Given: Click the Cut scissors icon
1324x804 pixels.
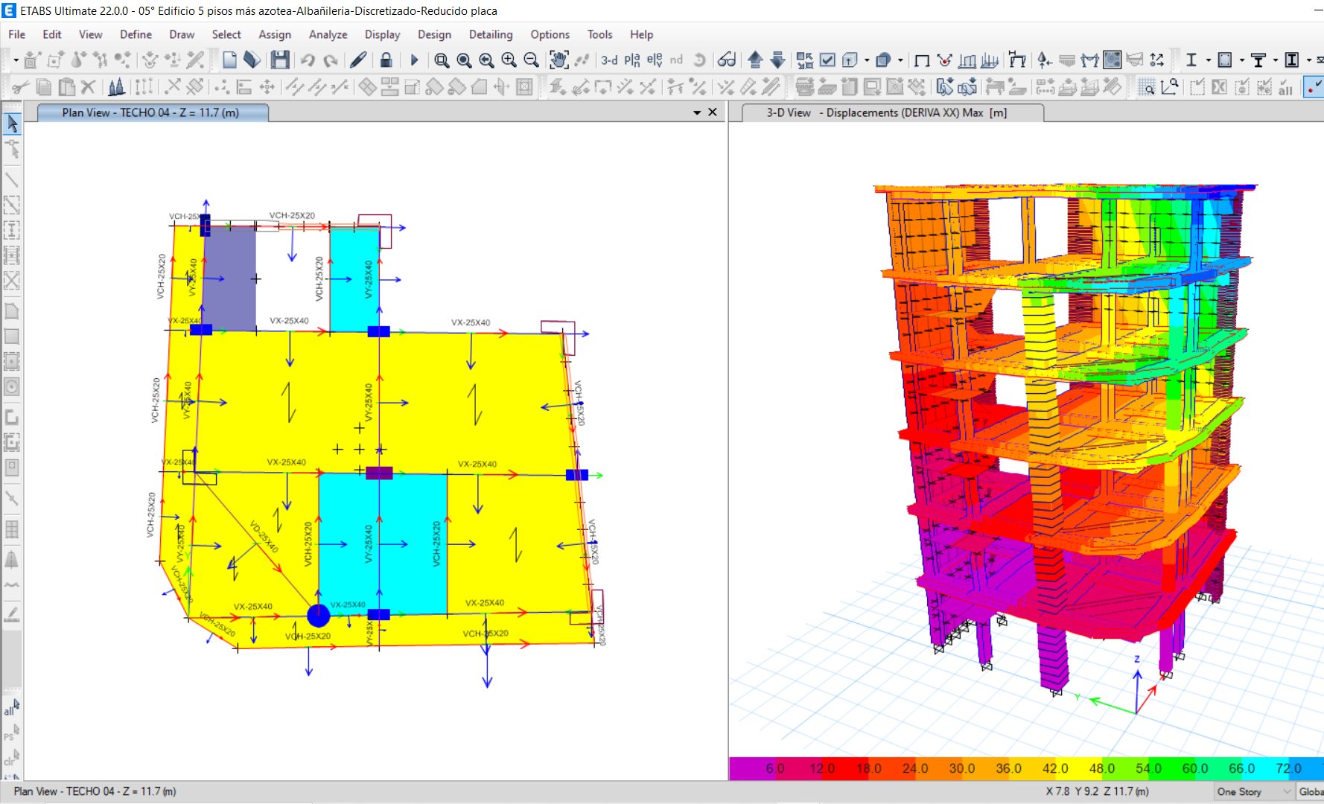Looking at the screenshot, I should [x=20, y=87].
